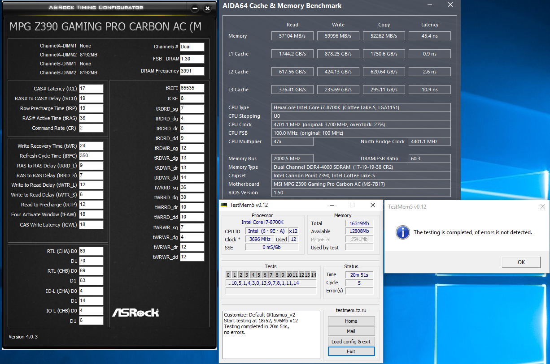Open the Home button in TestMem5

351,321
